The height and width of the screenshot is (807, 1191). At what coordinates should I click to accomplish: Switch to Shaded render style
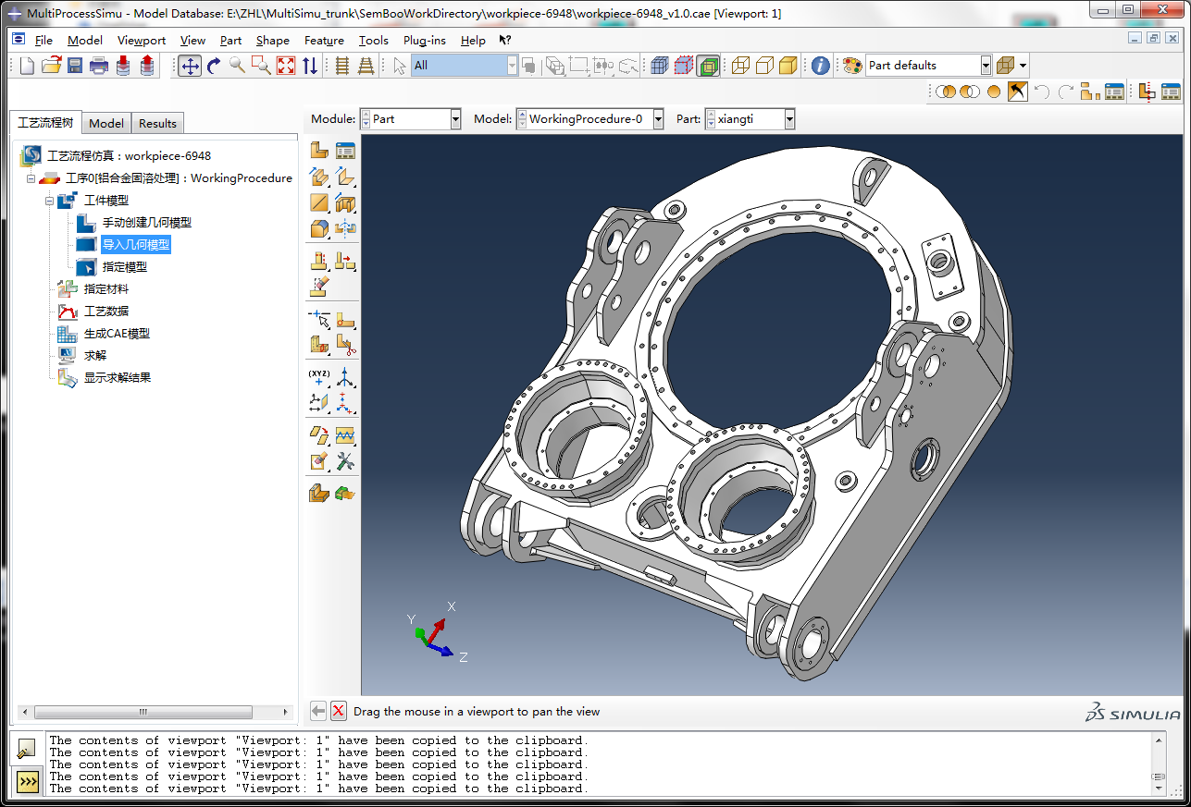pyautogui.click(x=788, y=66)
